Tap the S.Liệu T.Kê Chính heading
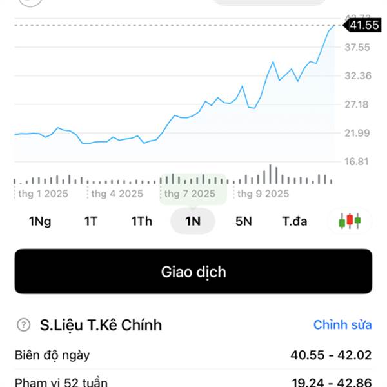Screen dimensions: 387x387 click(101, 324)
